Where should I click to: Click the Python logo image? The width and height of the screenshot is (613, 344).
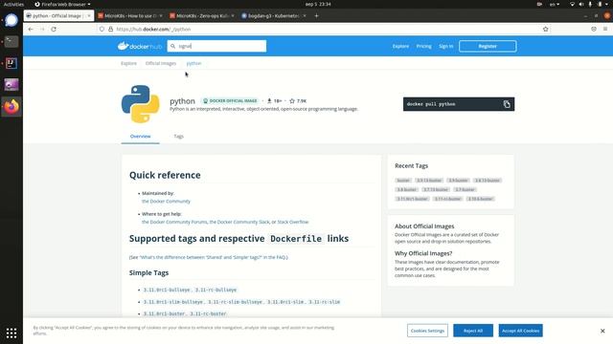tap(141, 104)
